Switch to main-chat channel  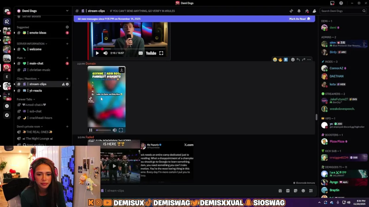point(42,63)
